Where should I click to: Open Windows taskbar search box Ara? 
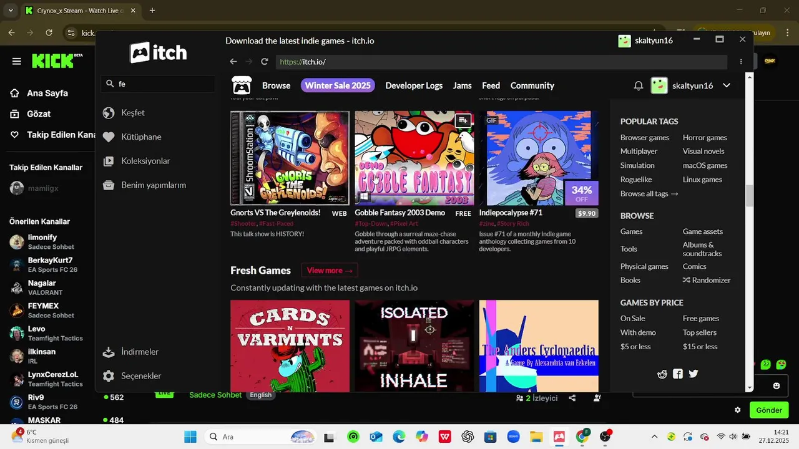[x=261, y=437]
